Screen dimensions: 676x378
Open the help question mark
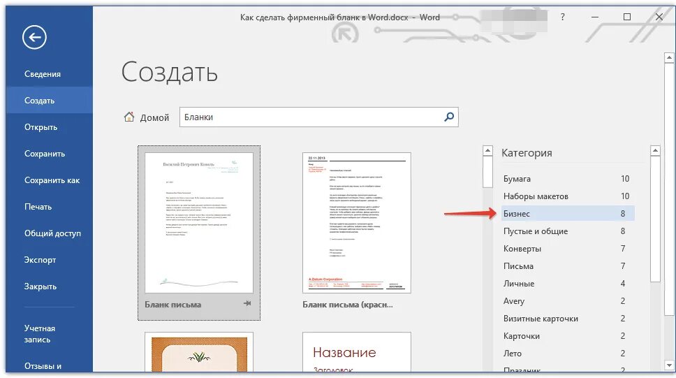[x=563, y=17]
